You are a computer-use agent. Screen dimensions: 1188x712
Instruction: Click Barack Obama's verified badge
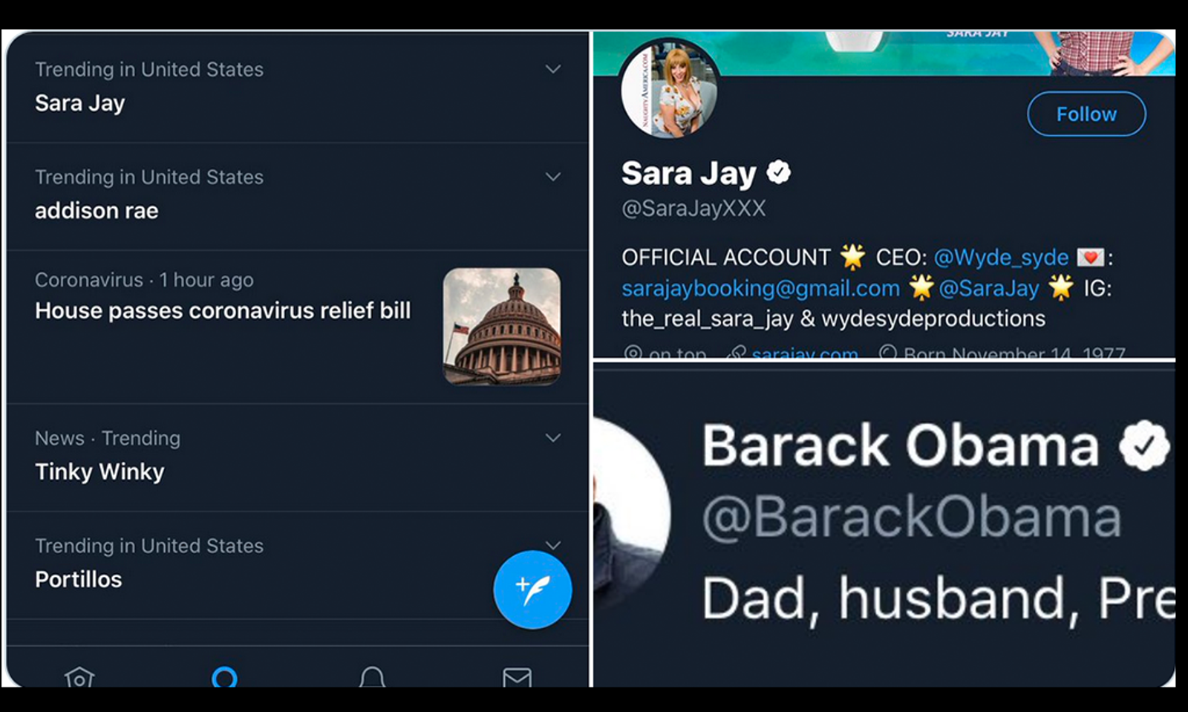click(x=1143, y=445)
